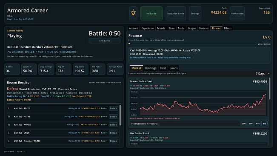Click the Battle: 0:50 timer

point(105,33)
